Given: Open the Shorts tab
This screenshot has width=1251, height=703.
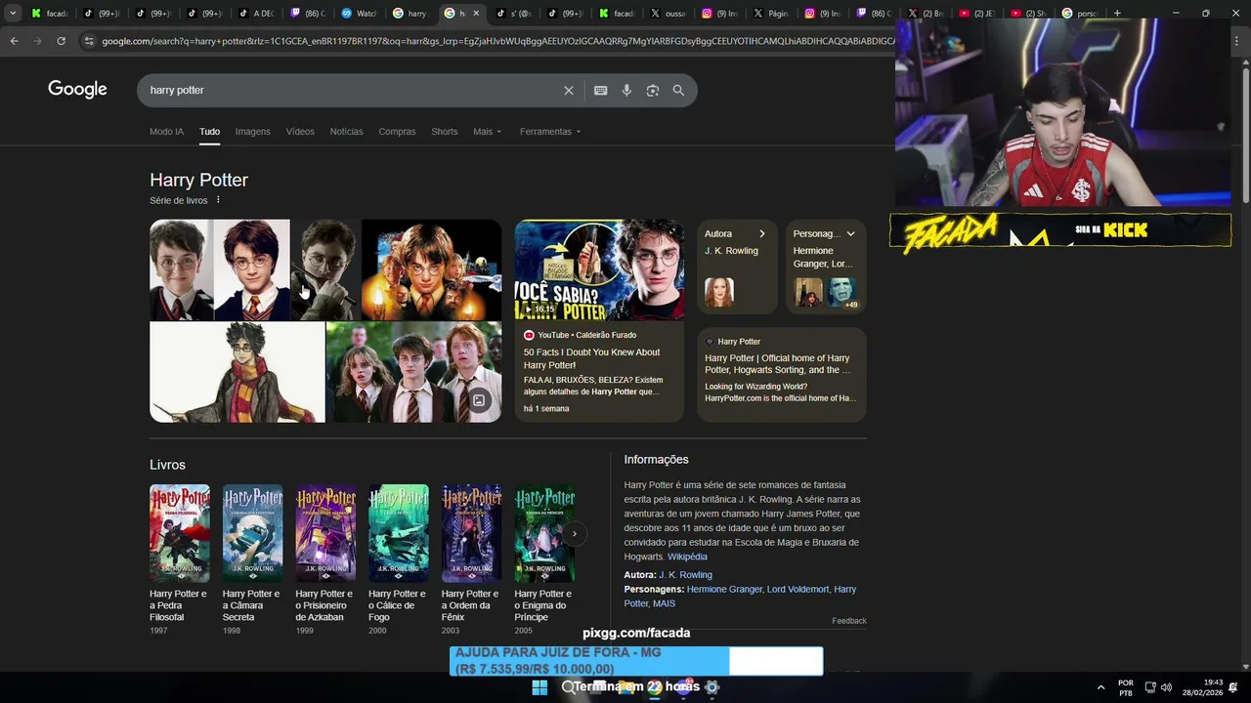Looking at the screenshot, I should coord(445,132).
